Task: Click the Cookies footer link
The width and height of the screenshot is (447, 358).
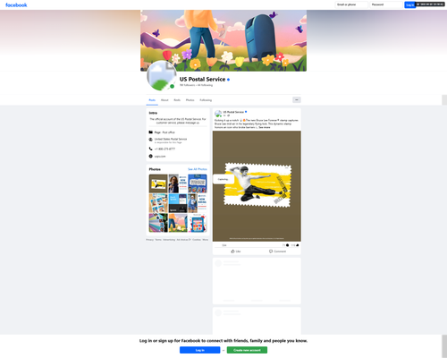Action: pos(197,240)
